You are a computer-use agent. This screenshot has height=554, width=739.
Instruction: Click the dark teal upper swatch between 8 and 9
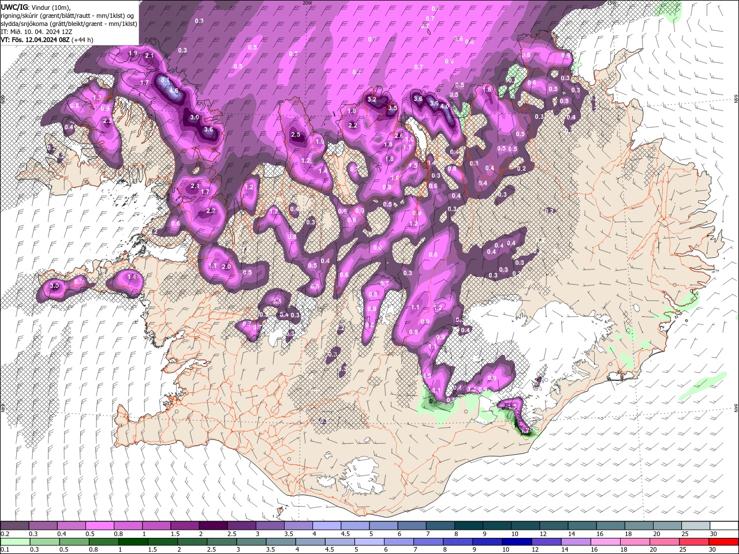(x=468, y=526)
